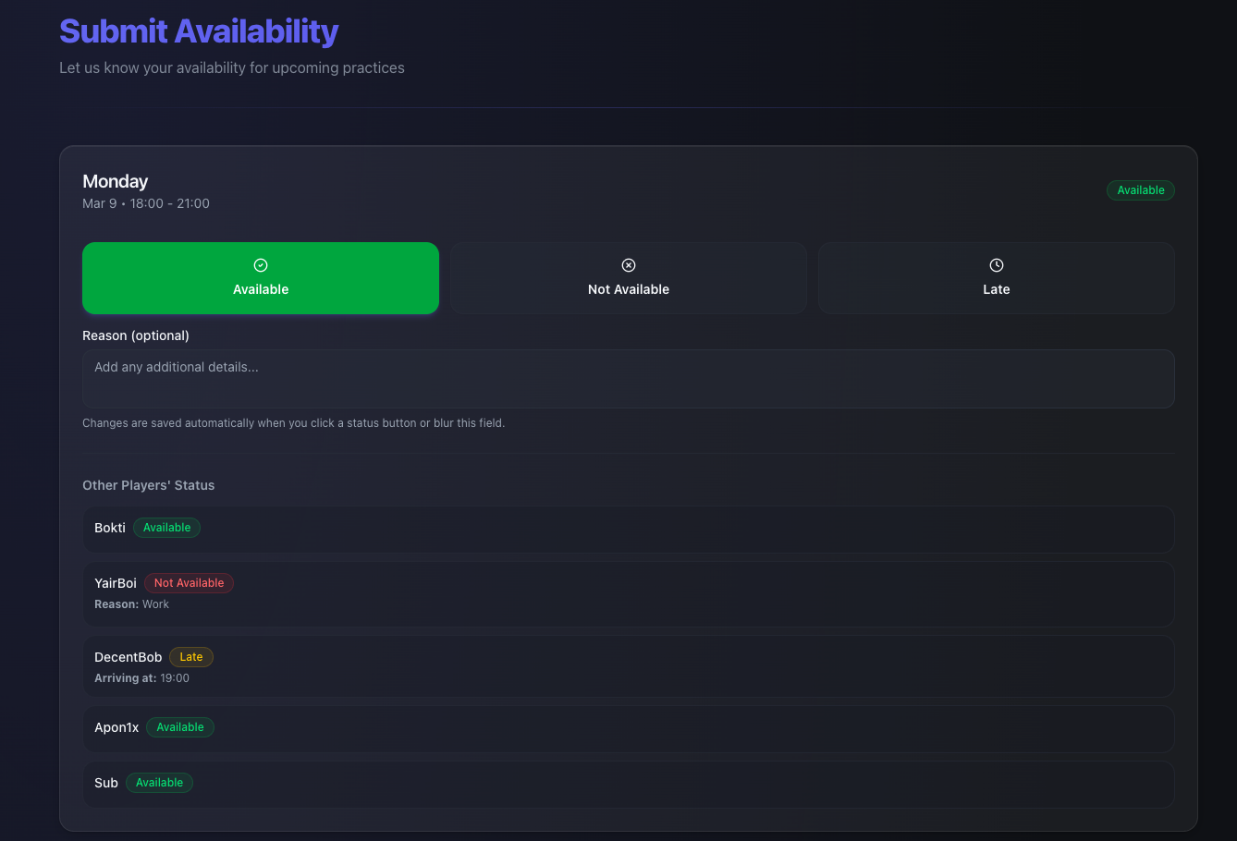1237x841 pixels.
Task: Open the Other Players' Status section
Action: (x=148, y=485)
